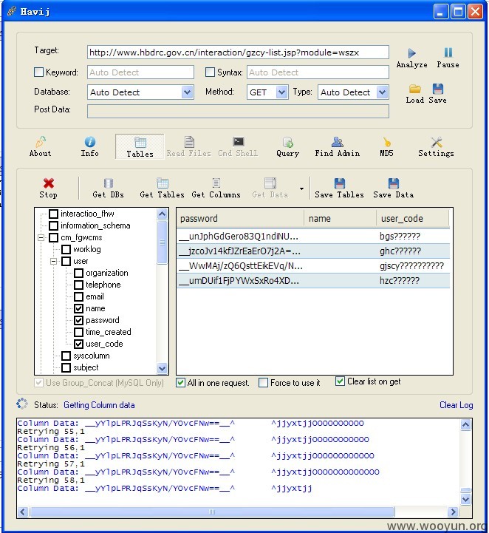This screenshot has height=533, width=489.
Task: Start the Analyze action
Action: coord(411,58)
